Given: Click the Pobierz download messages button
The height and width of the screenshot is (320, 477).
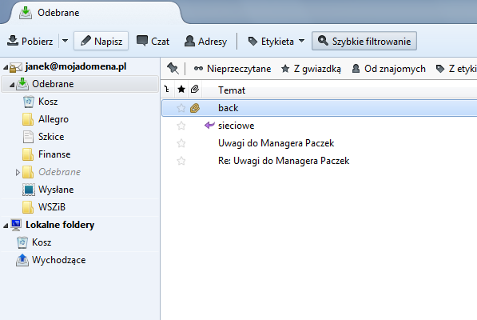Looking at the screenshot, I should pyautogui.click(x=30, y=41).
